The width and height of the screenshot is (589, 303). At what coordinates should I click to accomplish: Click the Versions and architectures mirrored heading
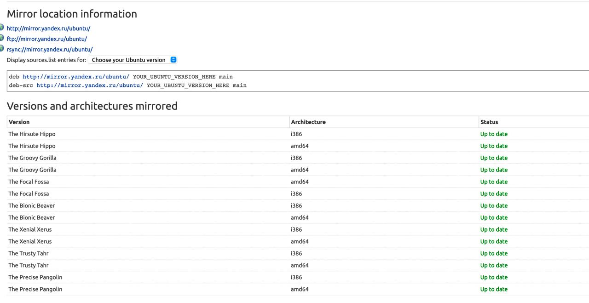(x=92, y=106)
